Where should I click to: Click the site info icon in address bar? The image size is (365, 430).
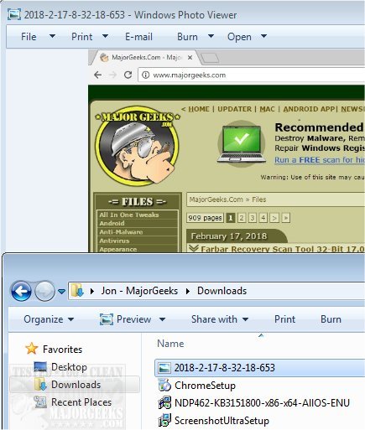point(145,75)
